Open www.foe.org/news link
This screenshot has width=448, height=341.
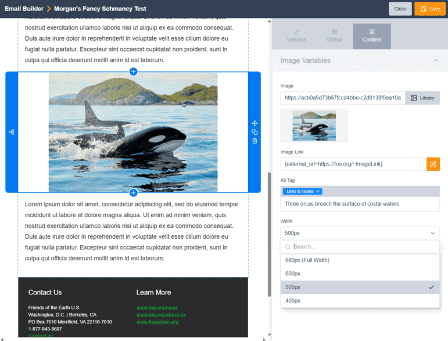157,307
